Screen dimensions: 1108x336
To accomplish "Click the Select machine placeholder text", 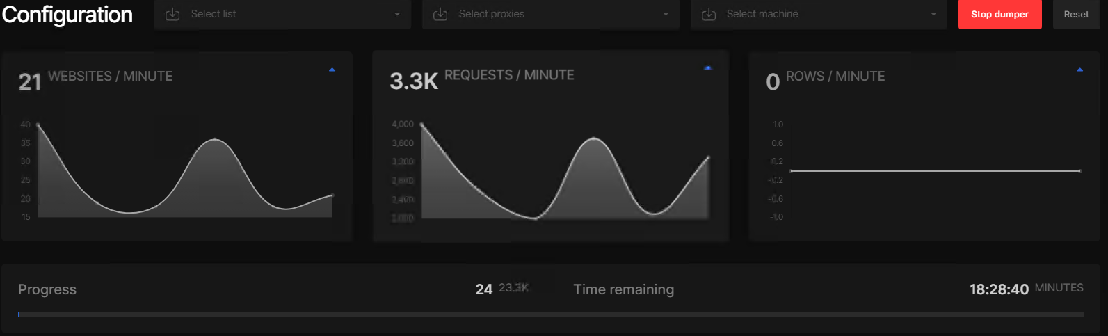I will point(762,14).
